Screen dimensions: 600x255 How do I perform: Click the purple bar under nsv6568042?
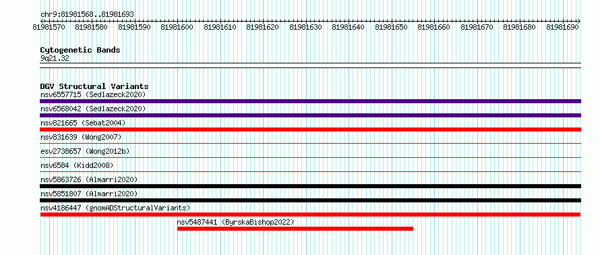(x=310, y=115)
